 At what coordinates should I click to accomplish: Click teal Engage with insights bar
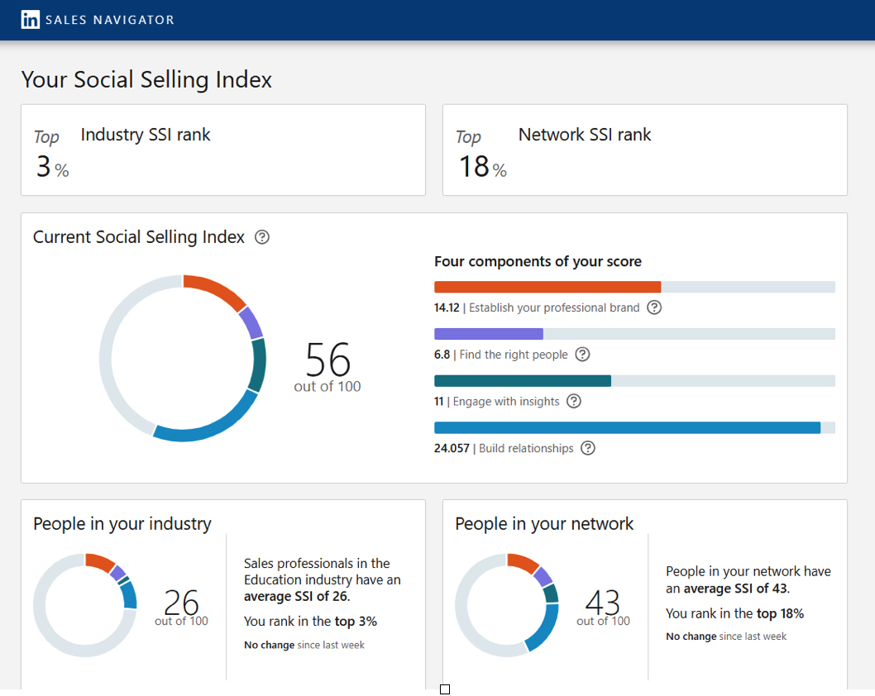[x=523, y=381]
